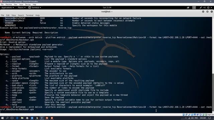Image resolution: width=214 pixels, height=120 pixels.
Task: Click the last orange taskbar app icon
Action: [52, 118]
